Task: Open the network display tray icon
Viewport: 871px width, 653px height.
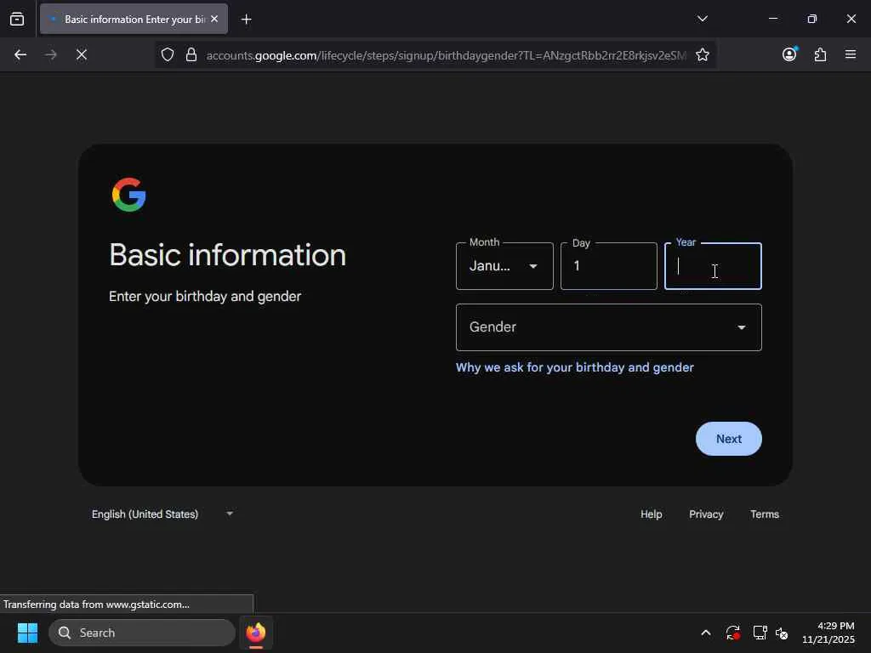Action: coord(760,633)
